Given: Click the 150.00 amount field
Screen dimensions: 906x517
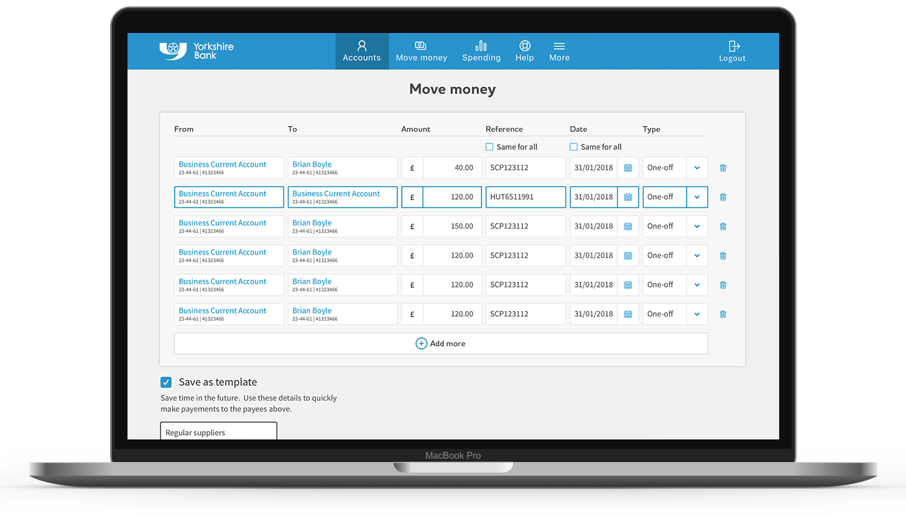Looking at the screenshot, I should (452, 226).
